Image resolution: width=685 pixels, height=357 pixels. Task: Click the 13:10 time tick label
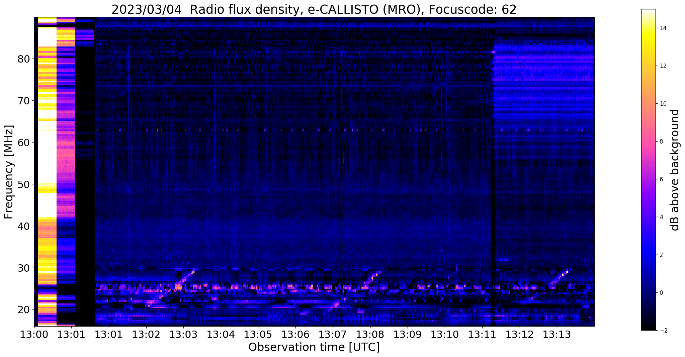click(445, 334)
